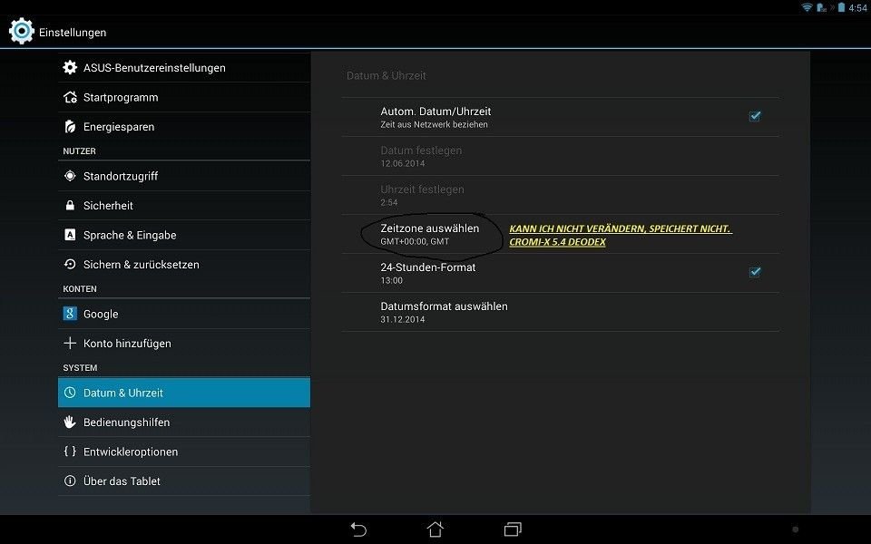Click the Entwickleroptionen braces icon
Viewport: 871px width, 544px height.
[x=70, y=452]
